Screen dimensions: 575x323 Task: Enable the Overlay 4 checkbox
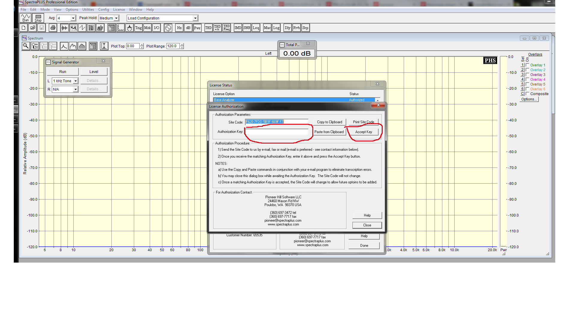pyautogui.click(x=527, y=79)
